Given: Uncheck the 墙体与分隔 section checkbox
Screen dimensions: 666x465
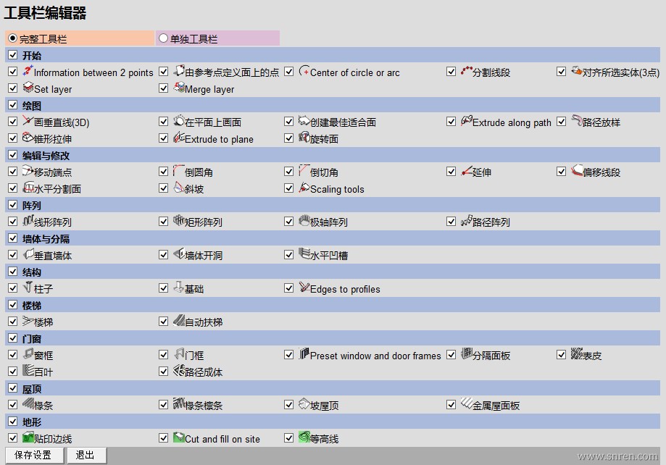Looking at the screenshot, I should [x=13, y=238].
